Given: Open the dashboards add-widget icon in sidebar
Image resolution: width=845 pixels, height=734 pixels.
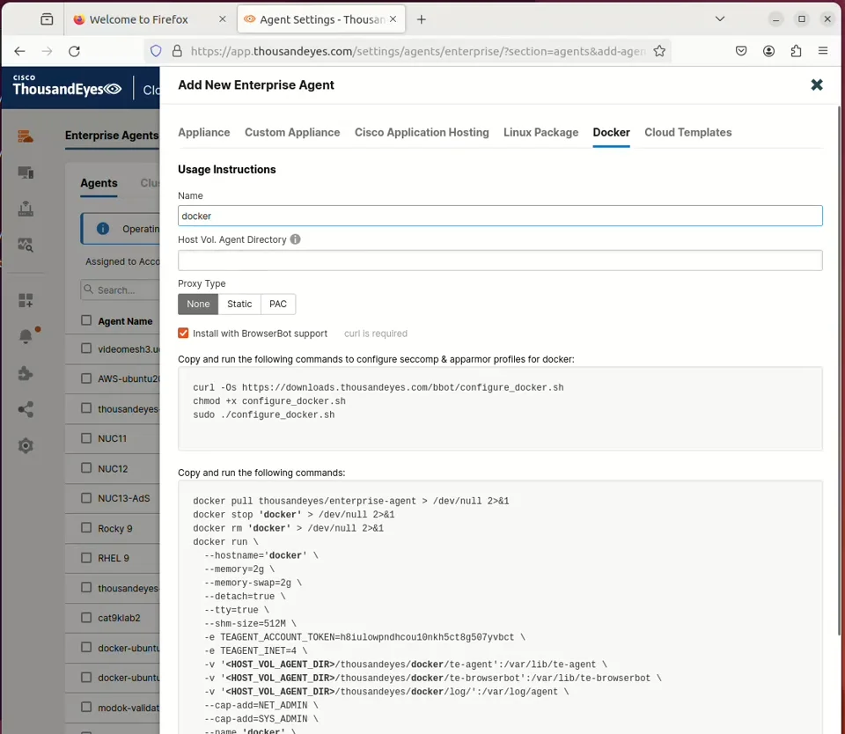Looking at the screenshot, I should point(26,300).
